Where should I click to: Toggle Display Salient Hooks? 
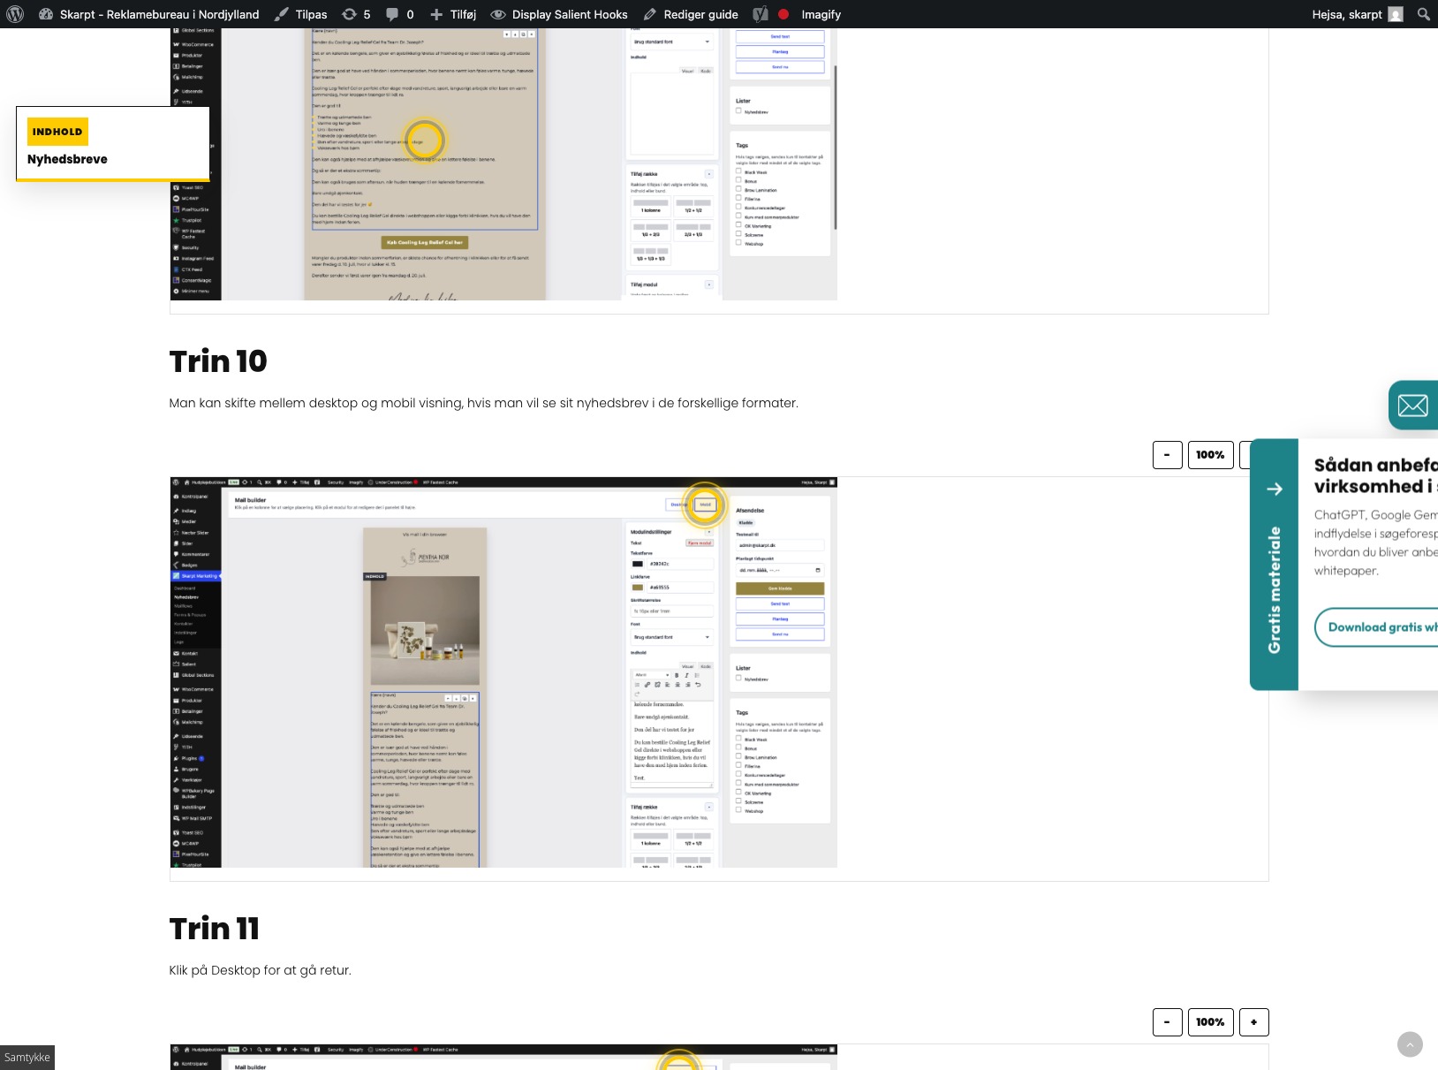point(559,14)
